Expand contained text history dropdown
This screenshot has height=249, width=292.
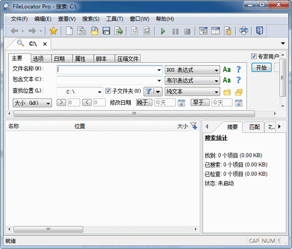[x=159, y=80]
